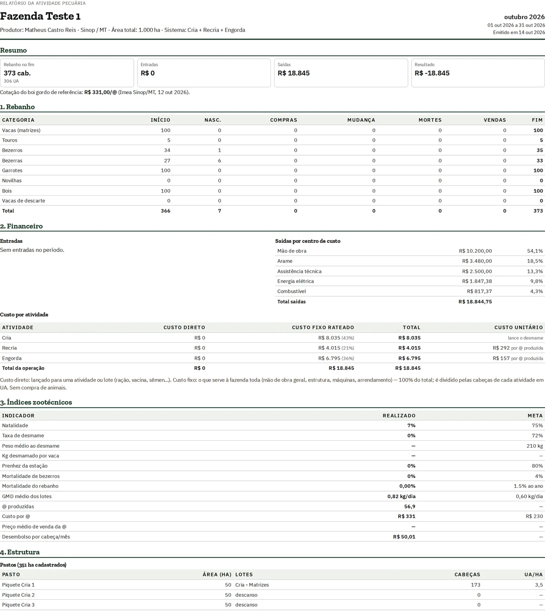
Task: Select the Engorda R$ 6.795 total
Action: click(410, 358)
